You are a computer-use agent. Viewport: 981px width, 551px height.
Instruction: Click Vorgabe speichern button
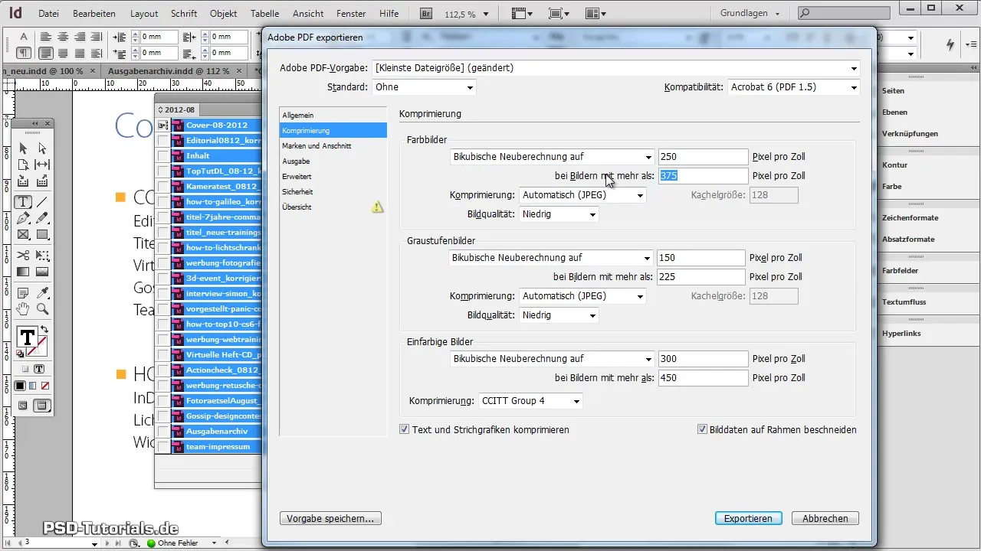pos(330,518)
